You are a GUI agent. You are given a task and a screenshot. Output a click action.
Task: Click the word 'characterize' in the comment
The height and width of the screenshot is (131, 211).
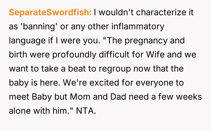pyautogui.click(x=149, y=12)
